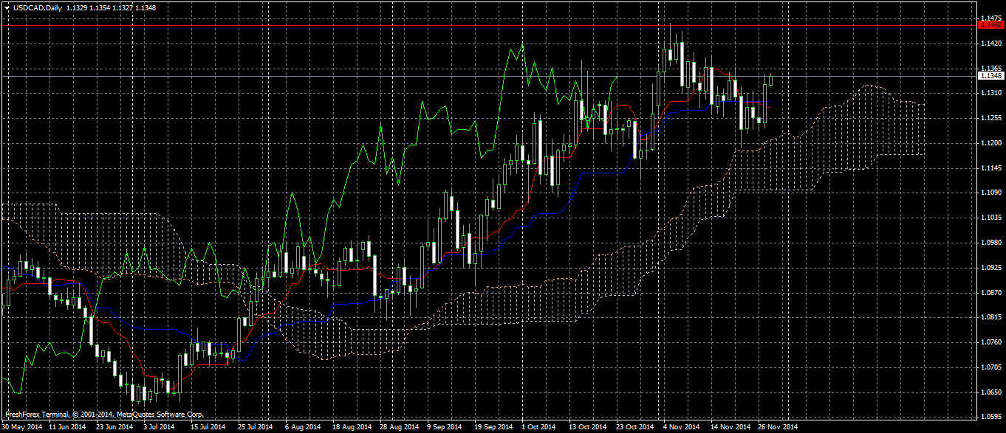Click the 1 Oct 2014 date label

pyautogui.click(x=539, y=427)
